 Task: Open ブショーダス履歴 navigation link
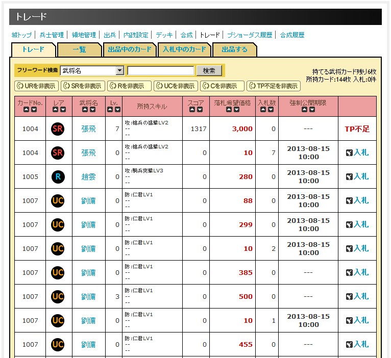[250, 35]
